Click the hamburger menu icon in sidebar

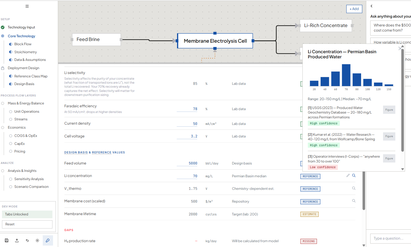(x=27, y=6)
